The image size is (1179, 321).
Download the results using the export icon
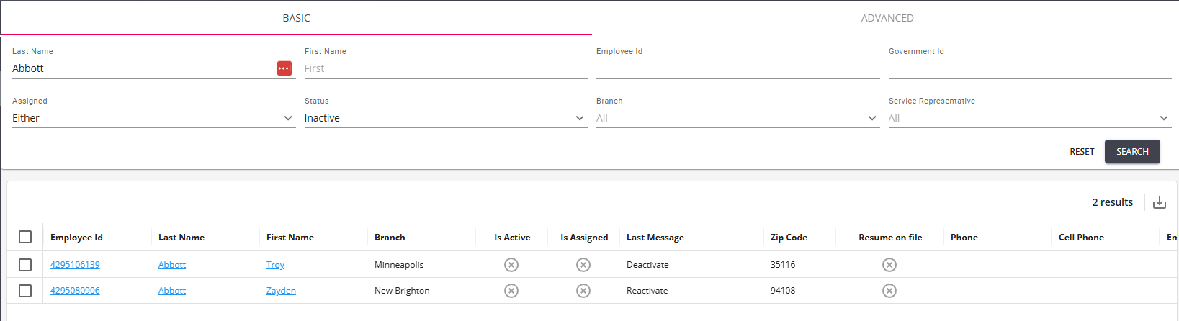click(1159, 202)
